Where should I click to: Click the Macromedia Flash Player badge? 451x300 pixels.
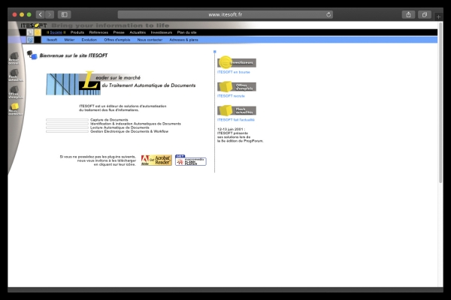pyautogui.click(x=190, y=160)
